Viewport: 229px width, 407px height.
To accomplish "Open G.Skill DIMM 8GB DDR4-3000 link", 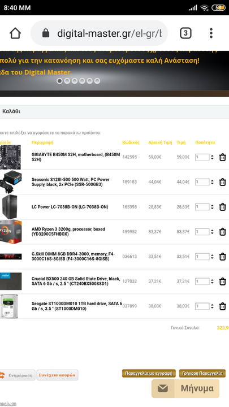I will coord(73,257).
